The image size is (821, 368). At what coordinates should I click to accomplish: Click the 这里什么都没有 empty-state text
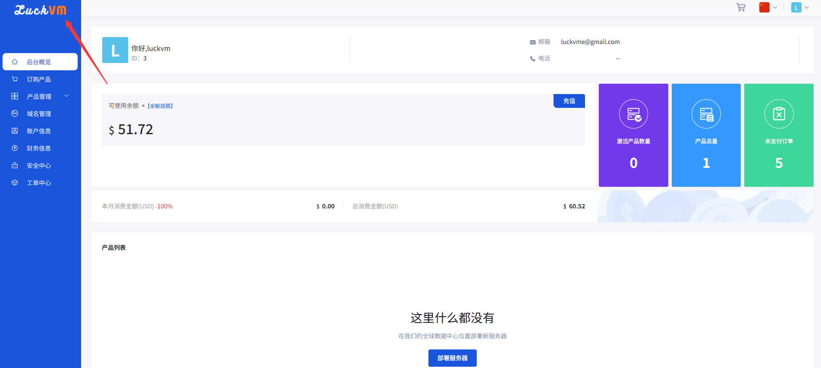pyautogui.click(x=452, y=318)
